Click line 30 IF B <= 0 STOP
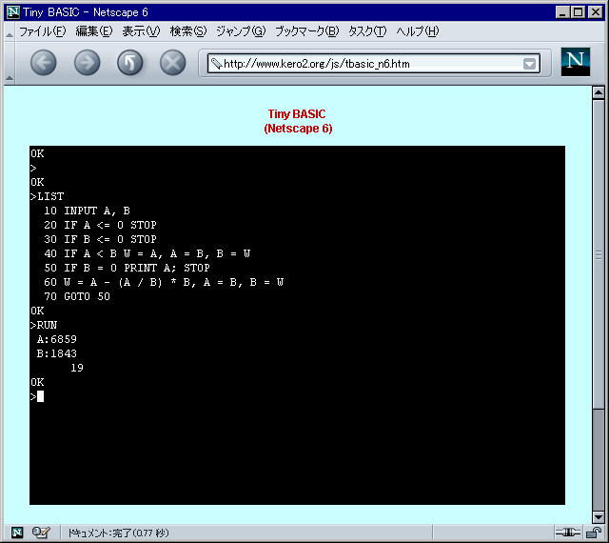This screenshot has width=609, height=543. click(x=100, y=239)
